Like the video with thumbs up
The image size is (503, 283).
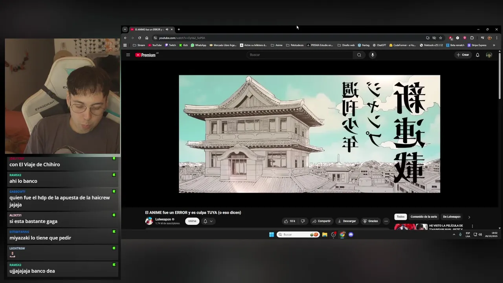click(x=290, y=221)
